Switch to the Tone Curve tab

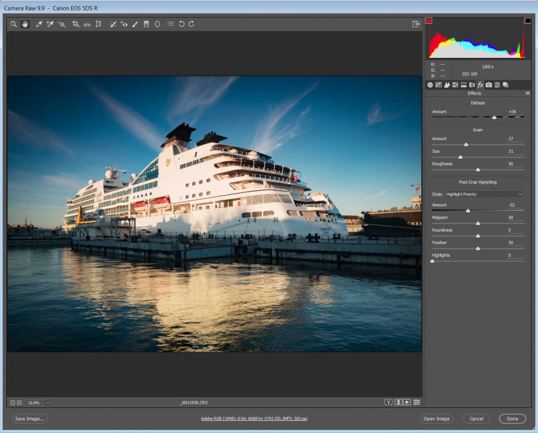coord(439,85)
